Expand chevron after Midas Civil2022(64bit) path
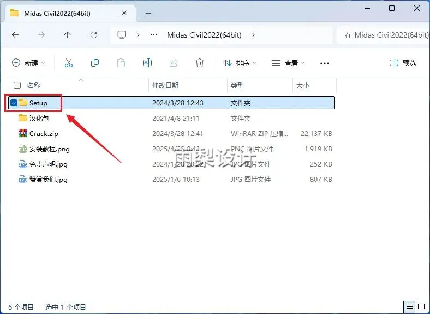 (253, 35)
